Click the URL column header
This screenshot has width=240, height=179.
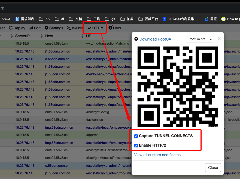[90, 36]
